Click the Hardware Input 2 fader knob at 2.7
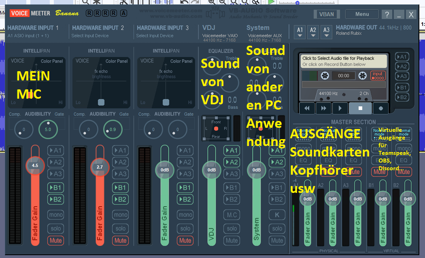 click(100, 167)
